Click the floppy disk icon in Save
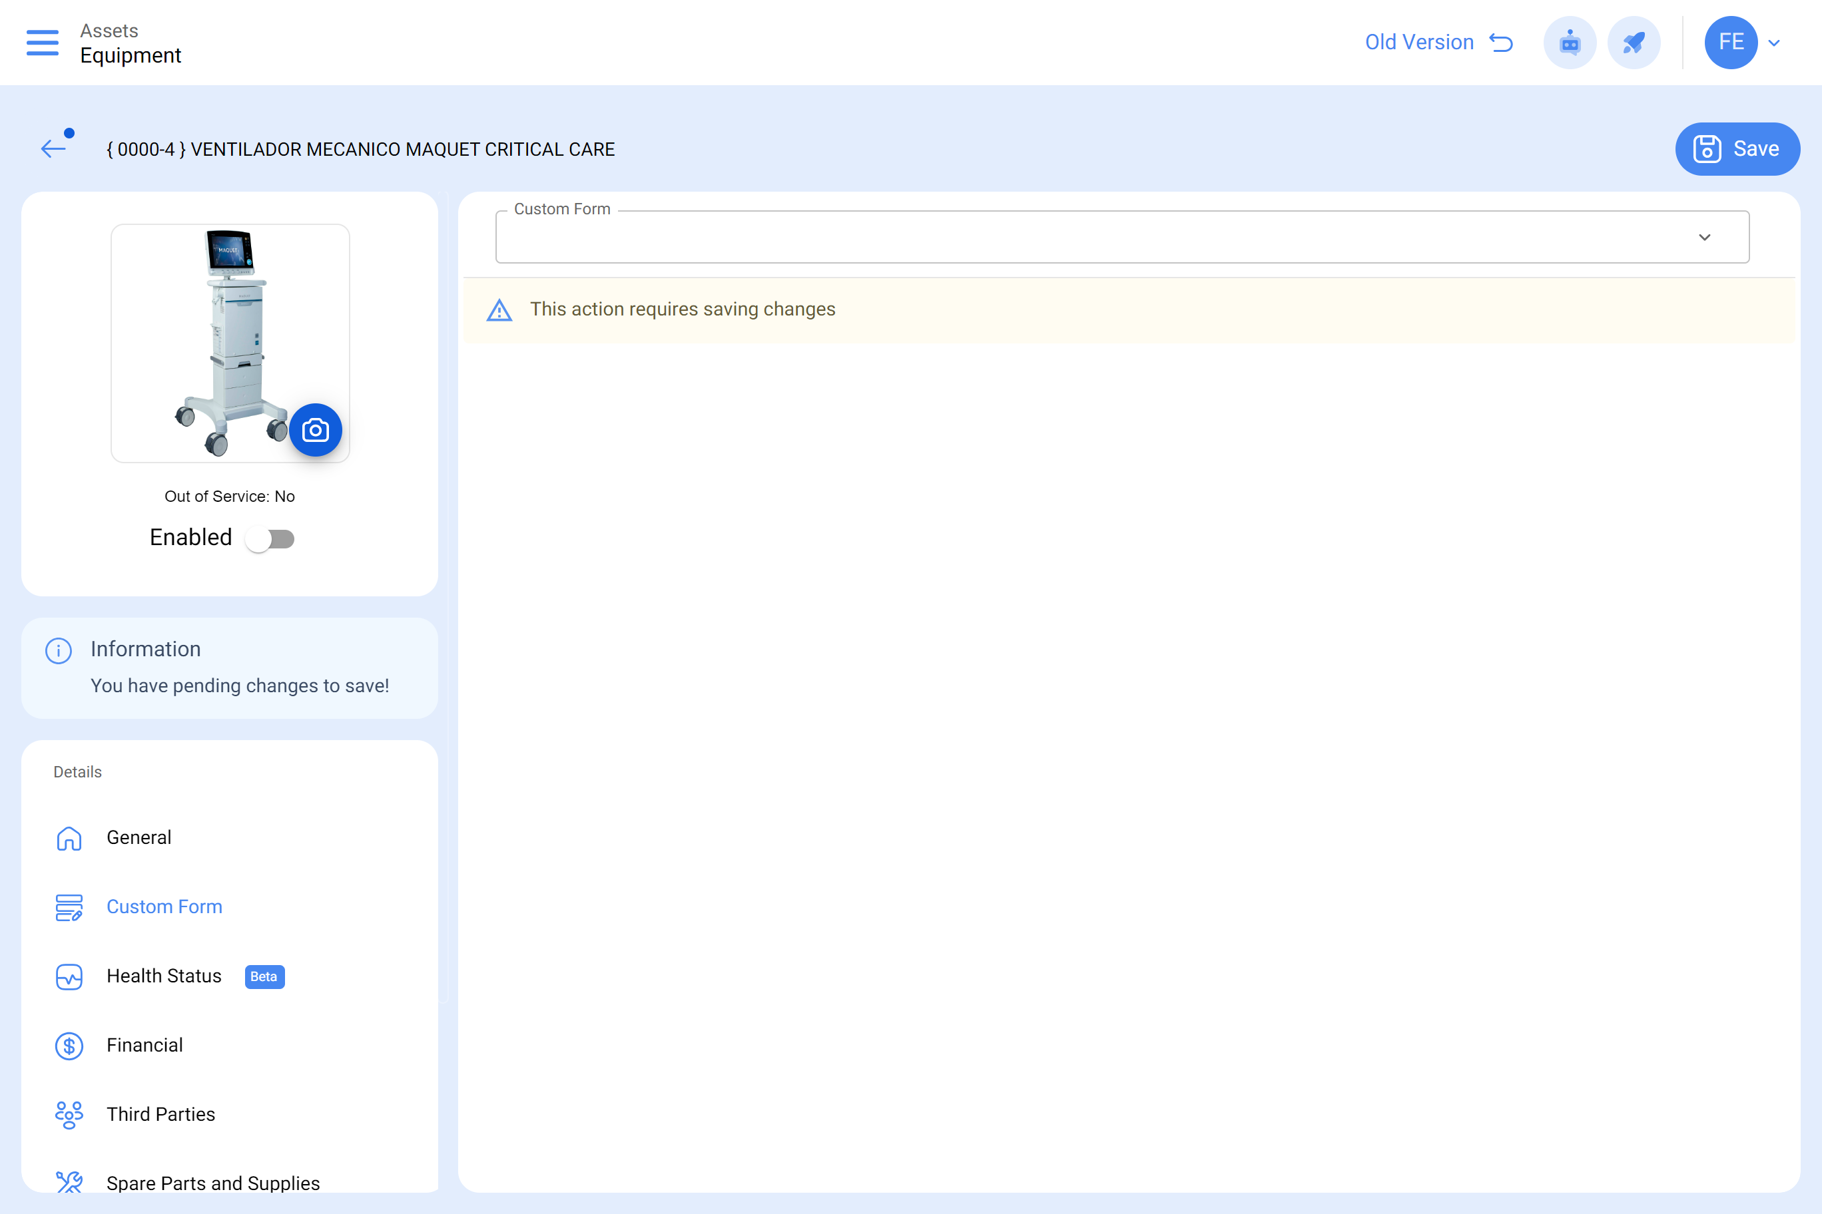The width and height of the screenshot is (1822, 1214). tap(1707, 148)
